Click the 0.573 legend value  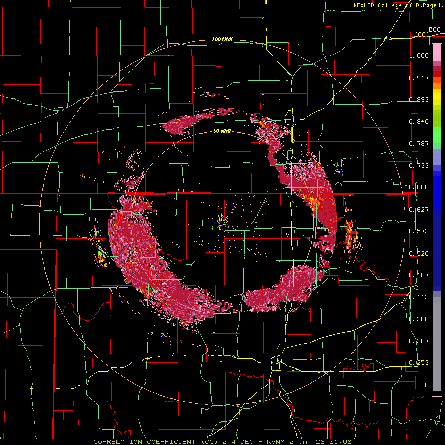(419, 231)
